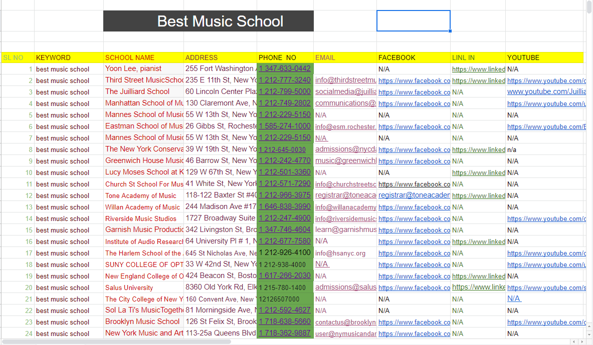
Task: Open Brooklyn Music School Facebook link
Action: click(414, 322)
